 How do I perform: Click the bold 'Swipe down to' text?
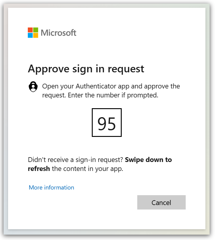pos(148,160)
